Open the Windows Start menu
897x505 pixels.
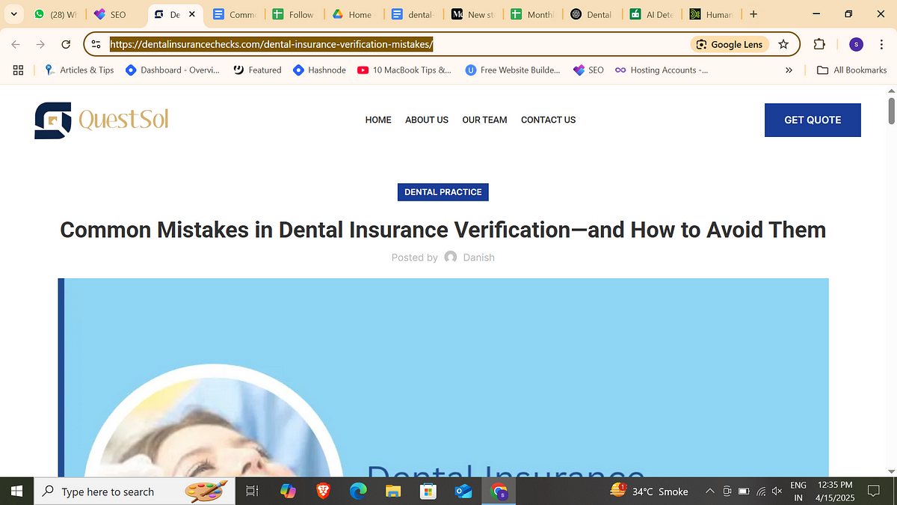tap(16, 492)
